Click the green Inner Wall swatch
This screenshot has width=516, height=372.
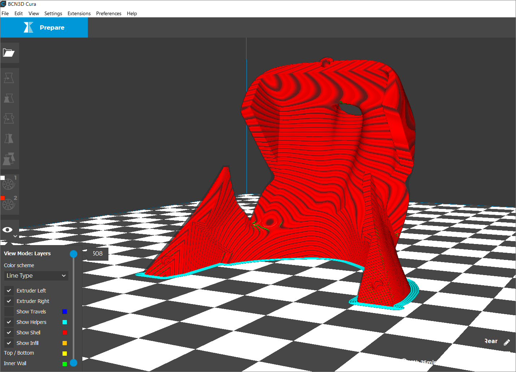point(65,364)
